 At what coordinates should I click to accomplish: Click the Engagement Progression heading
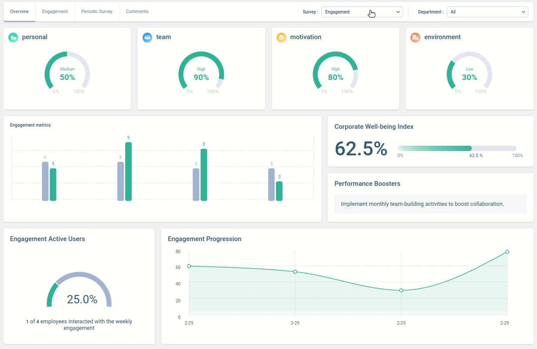coord(204,239)
